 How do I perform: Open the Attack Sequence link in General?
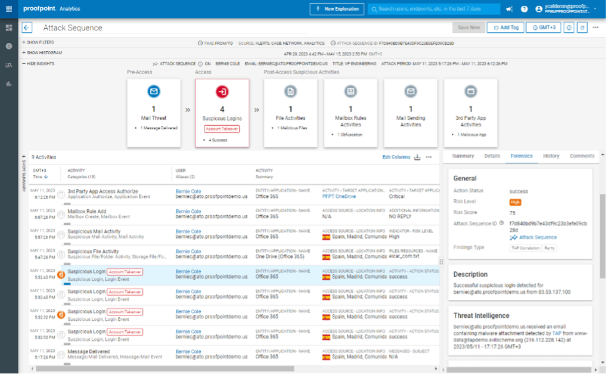point(538,237)
